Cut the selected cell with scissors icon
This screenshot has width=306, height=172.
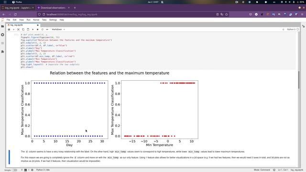(18, 30)
